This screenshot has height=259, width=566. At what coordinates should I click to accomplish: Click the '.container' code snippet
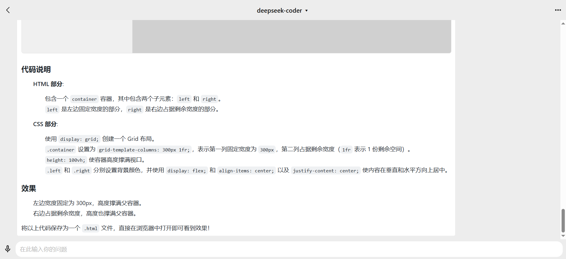click(60, 150)
